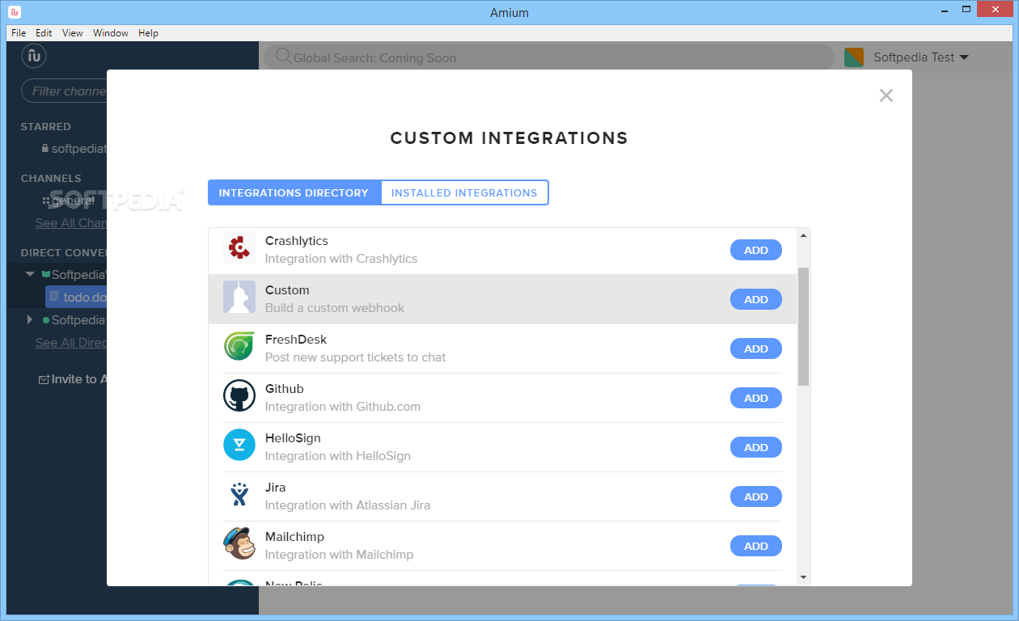Viewport: 1019px width, 621px height.
Task: Click 'Integration with Mailchimp' text
Action: tap(340, 555)
